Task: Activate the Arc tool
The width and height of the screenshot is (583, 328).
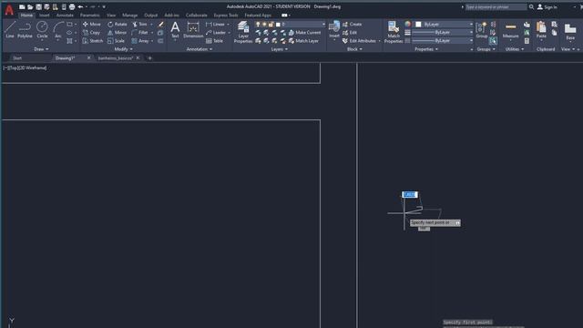Action: pyautogui.click(x=58, y=30)
